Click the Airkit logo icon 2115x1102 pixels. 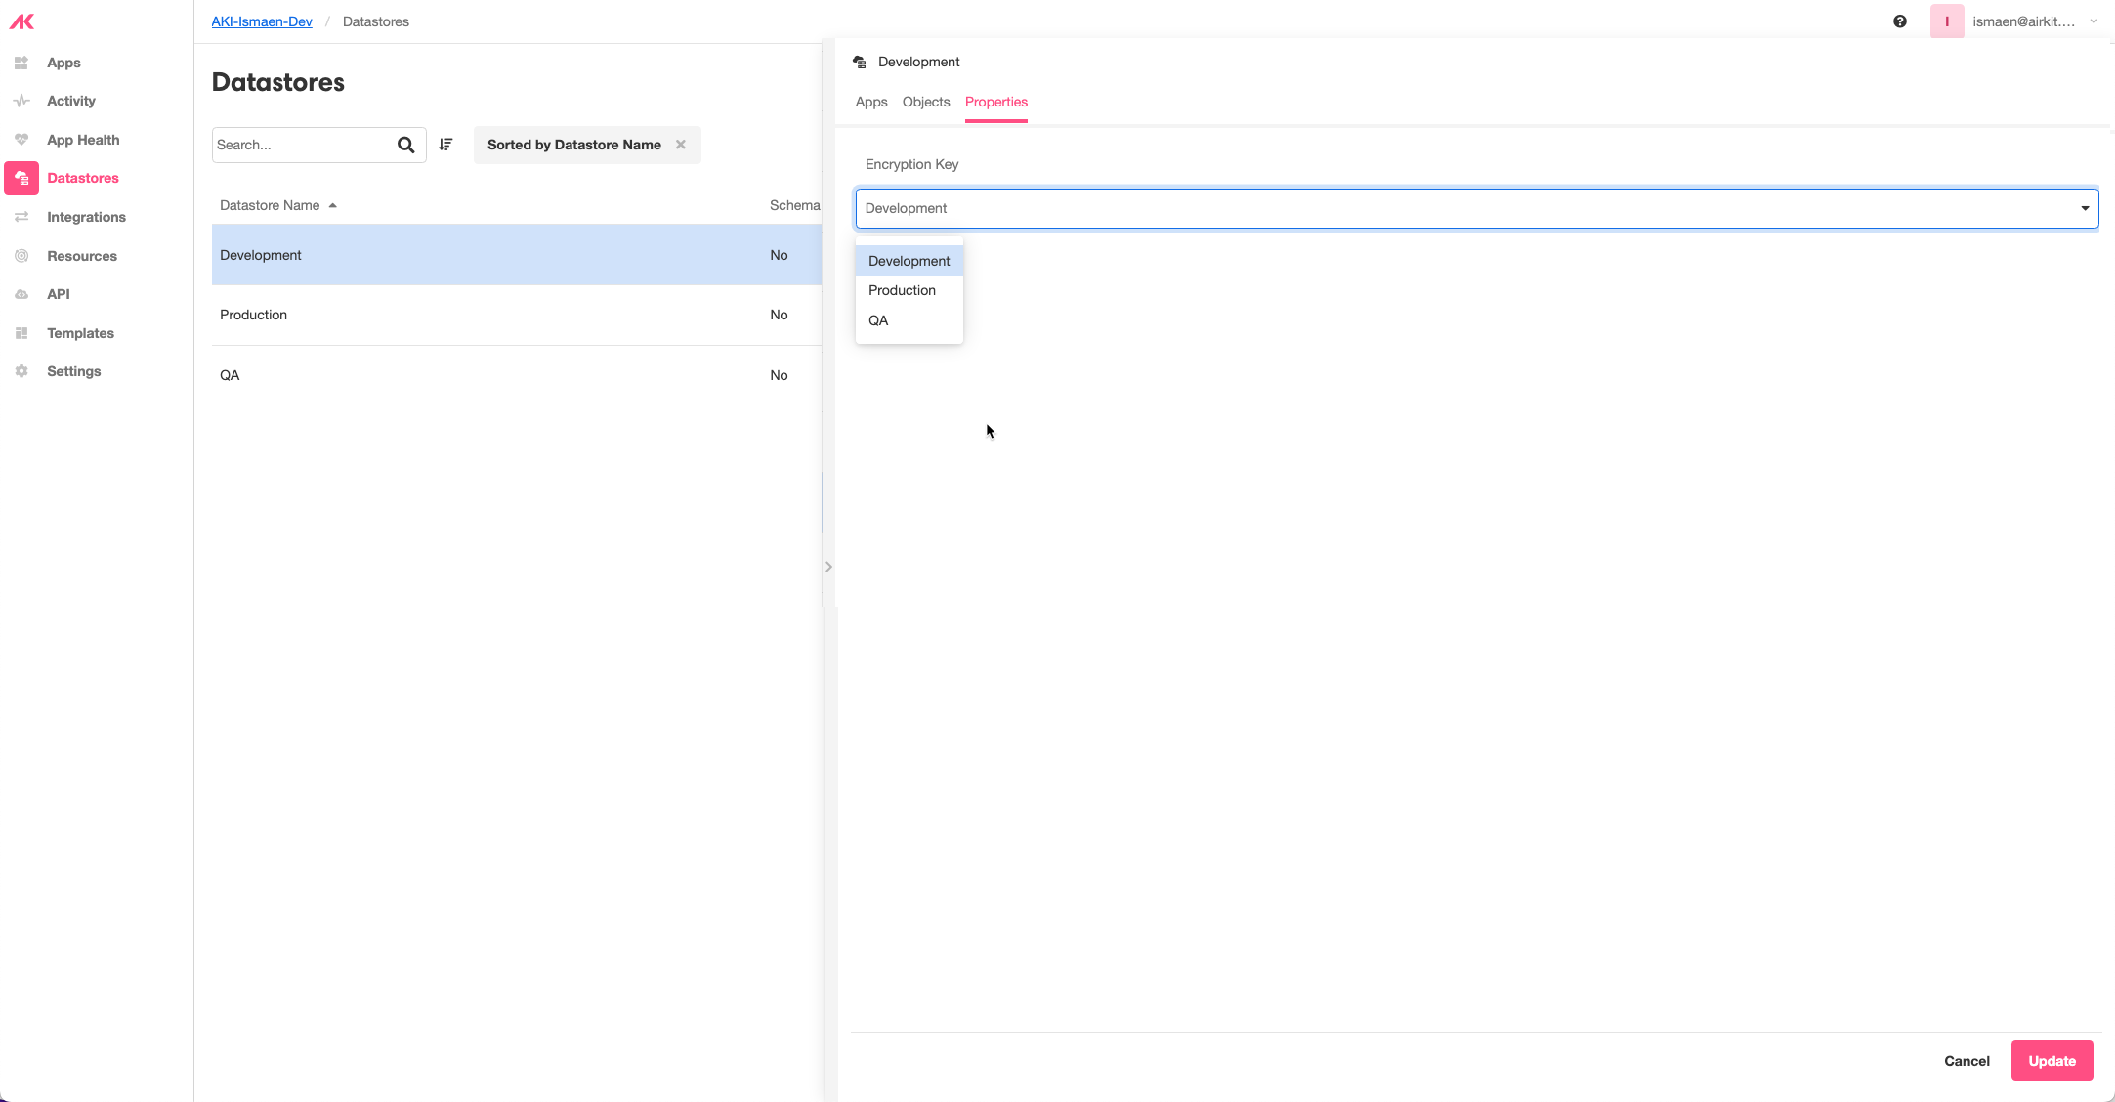(x=21, y=21)
